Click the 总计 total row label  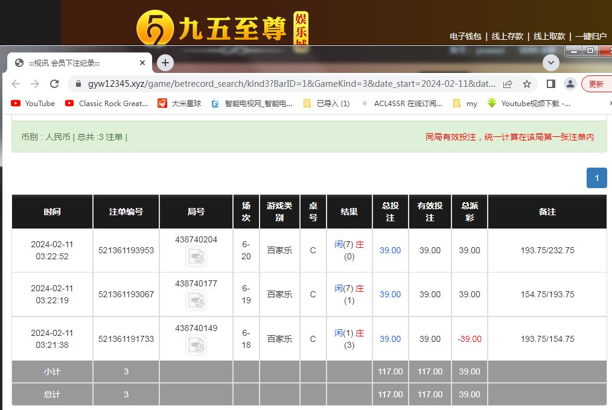click(x=53, y=394)
